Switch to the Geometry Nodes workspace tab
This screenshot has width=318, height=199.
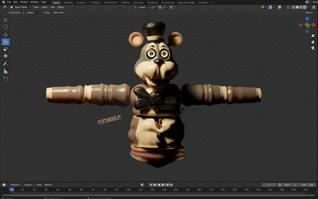186,2
